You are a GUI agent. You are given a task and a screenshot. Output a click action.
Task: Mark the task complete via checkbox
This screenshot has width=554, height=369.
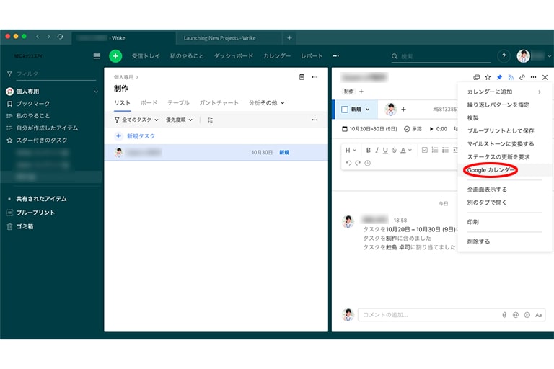(345, 110)
